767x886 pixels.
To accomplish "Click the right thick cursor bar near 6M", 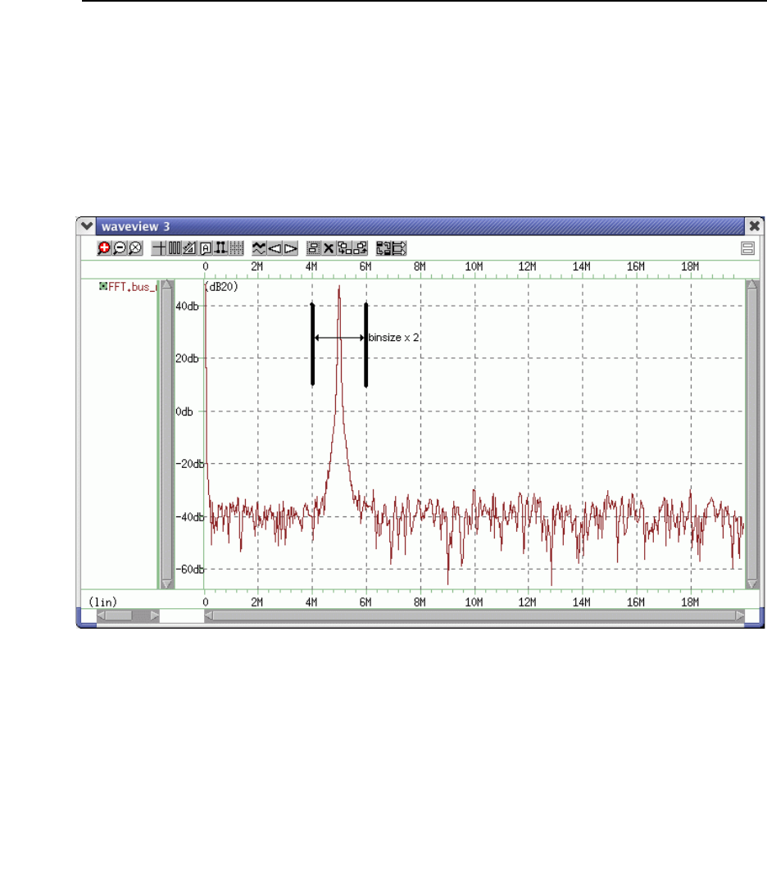I will pos(366,345).
